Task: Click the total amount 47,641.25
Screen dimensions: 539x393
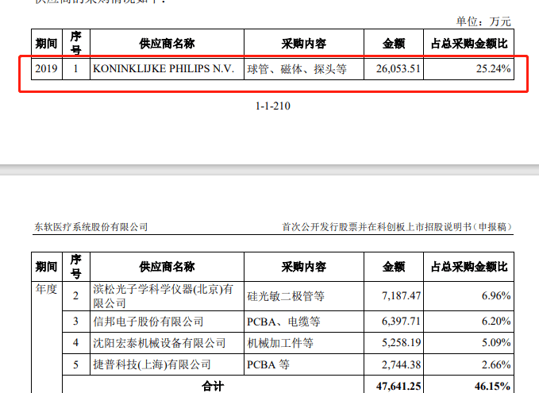Action: tap(398, 386)
